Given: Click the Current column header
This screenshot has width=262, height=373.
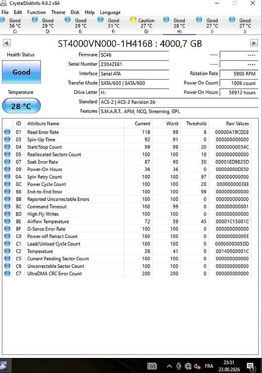Looking at the screenshot, I should 138,123.
